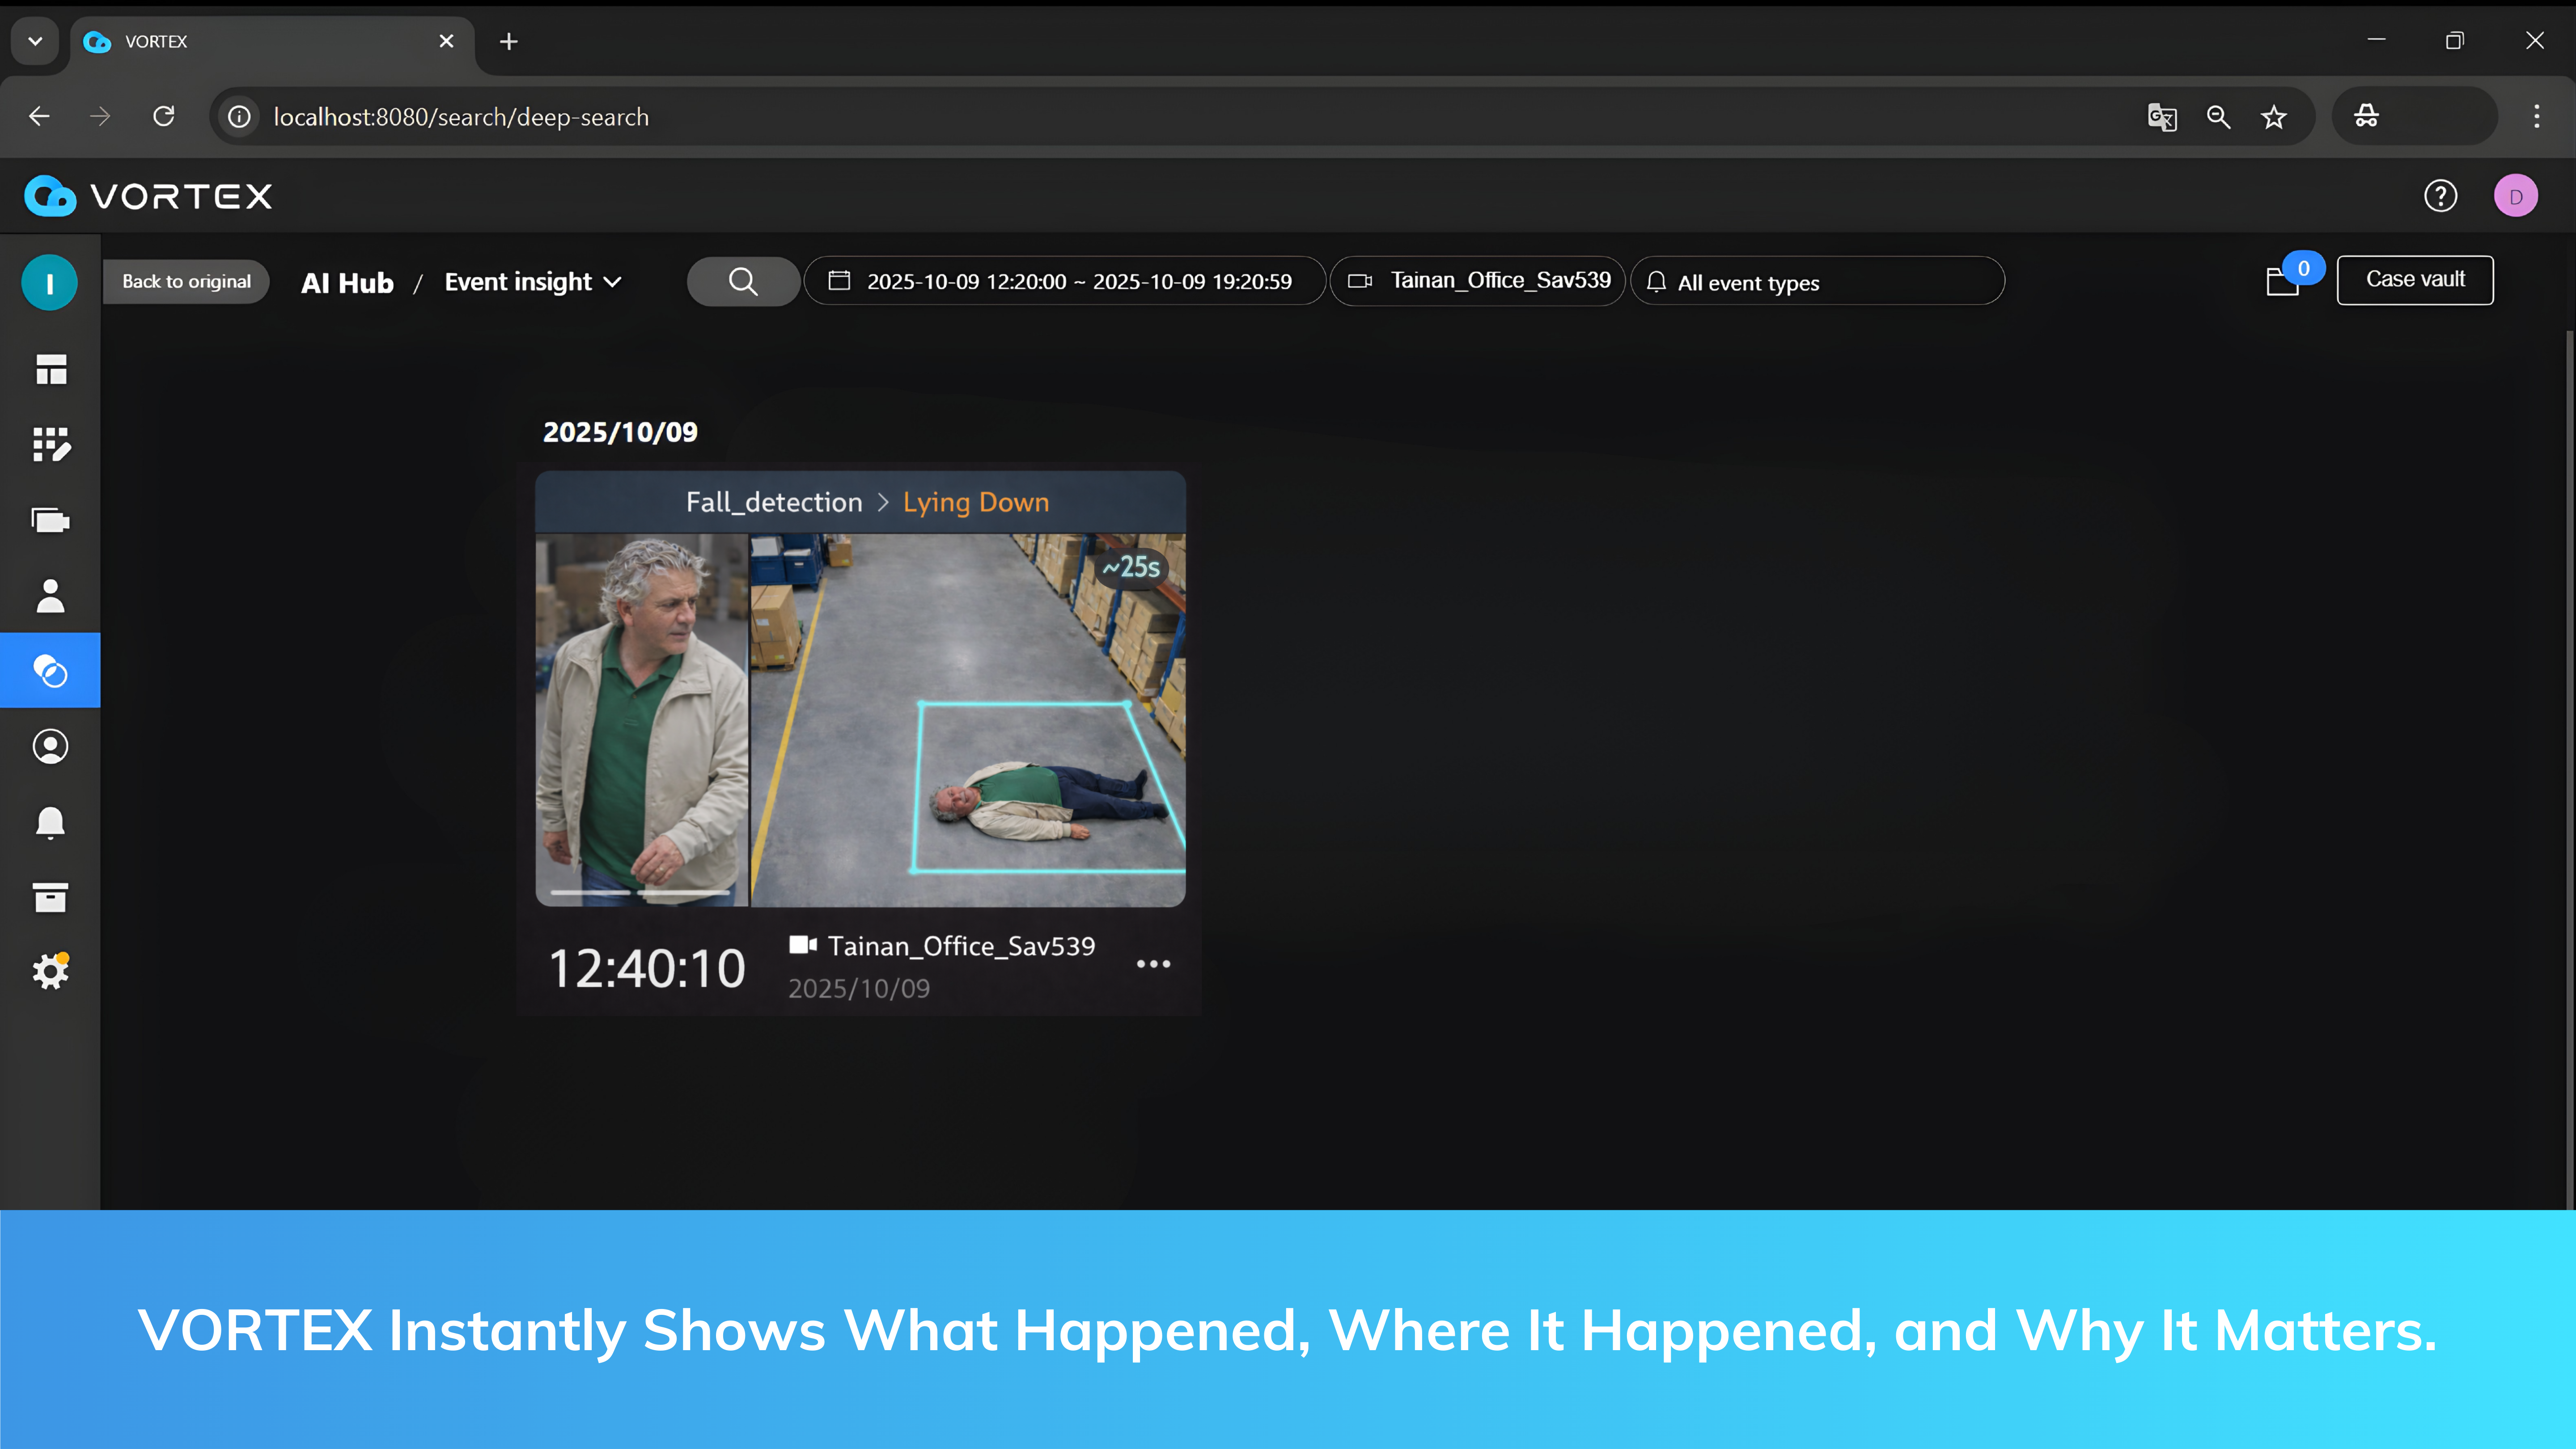Screen dimensions: 2576x1449
Task: Open the notification bell sidebar icon
Action: point(50,822)
